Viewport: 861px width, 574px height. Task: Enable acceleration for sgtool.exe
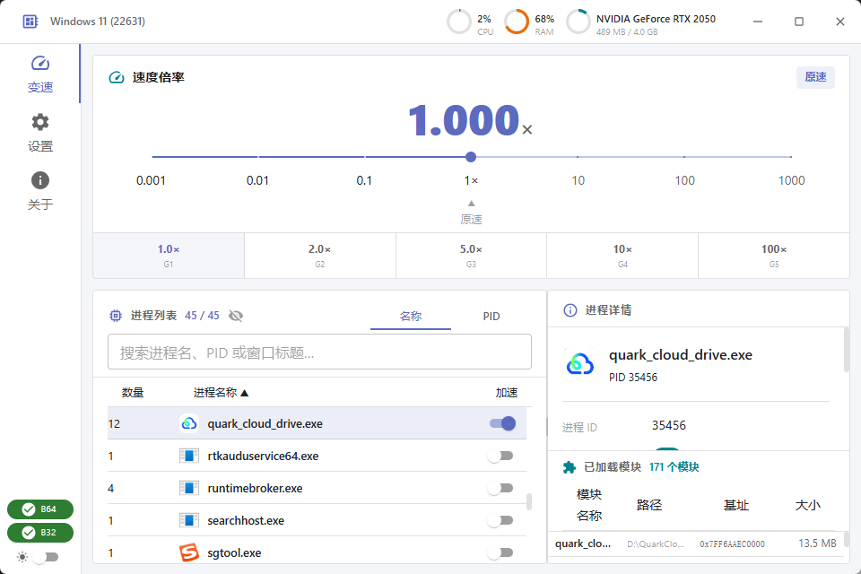(500, 552)
